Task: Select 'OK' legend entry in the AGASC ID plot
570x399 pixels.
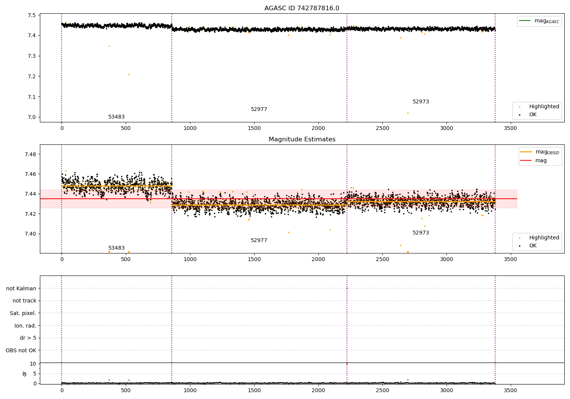Action: (533, 115)
